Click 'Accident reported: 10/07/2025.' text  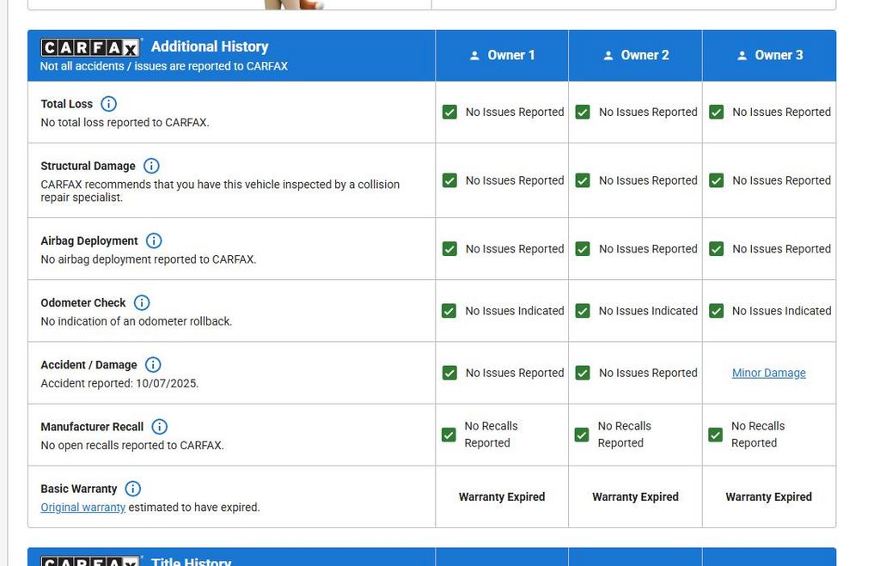[x=119, y=384]
